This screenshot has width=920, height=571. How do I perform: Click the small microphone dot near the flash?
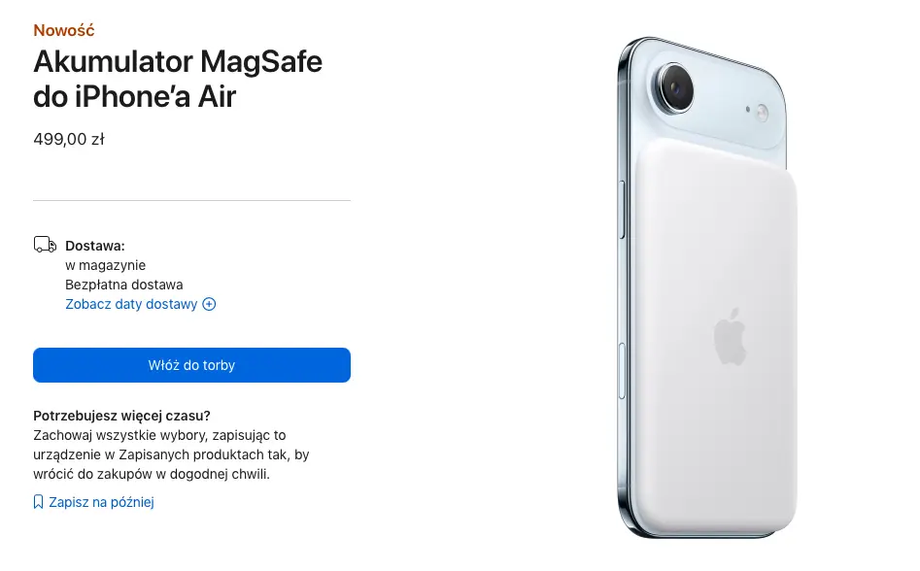pos(747,109)
